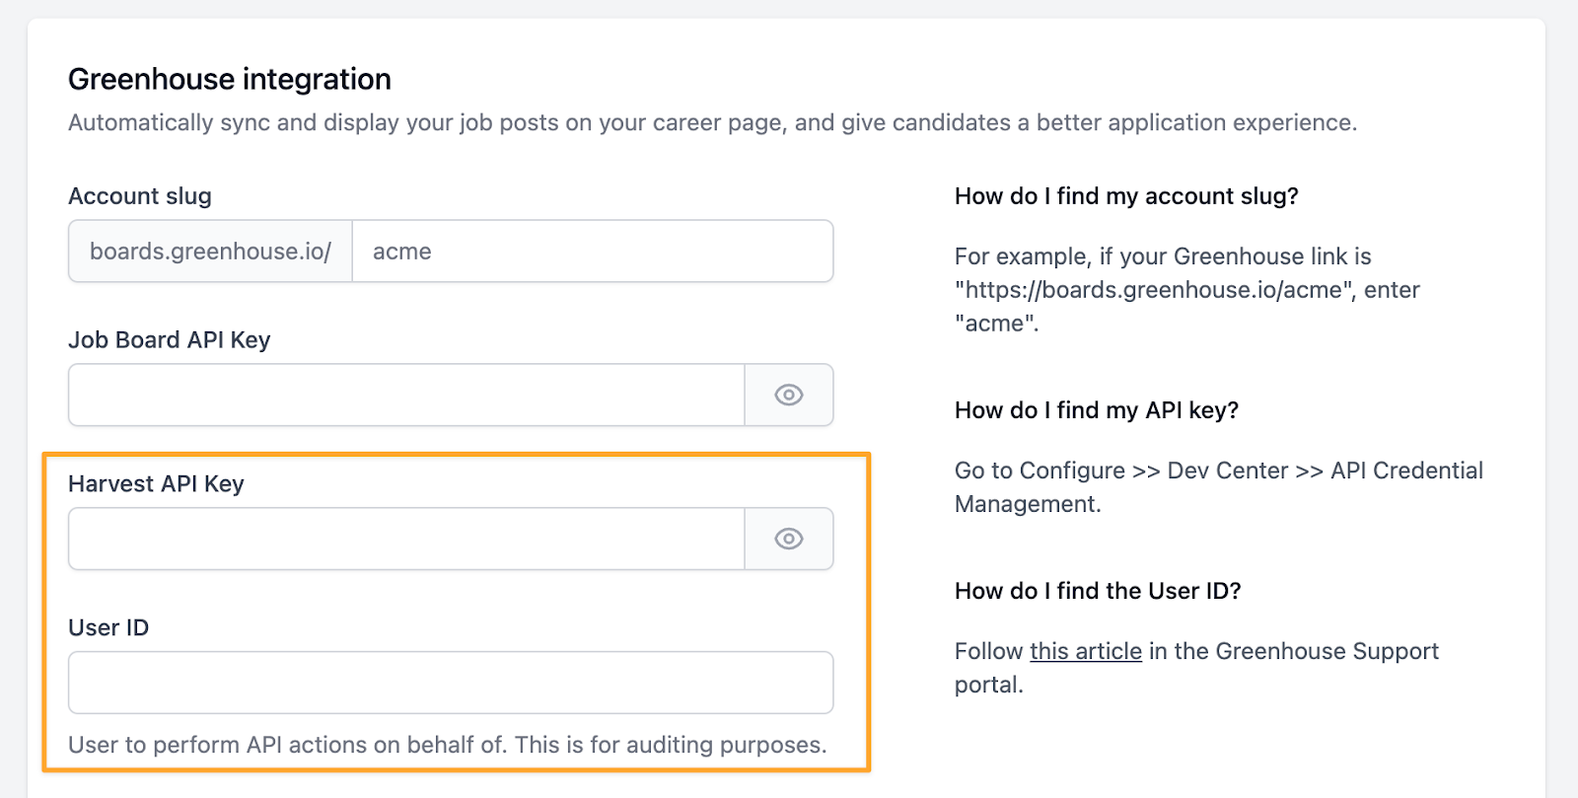1578x798 pixels.
Task: Click "How do I find my account slug?"
Action: pos(1126,196)
